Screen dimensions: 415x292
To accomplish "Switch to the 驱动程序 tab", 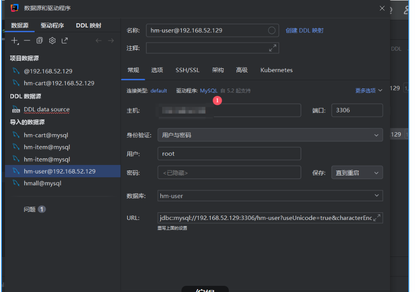I will coord(53,26).
